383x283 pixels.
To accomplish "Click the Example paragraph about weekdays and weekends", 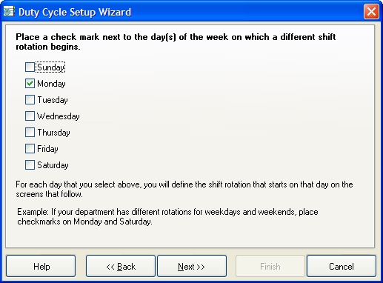I will (167, 216).
